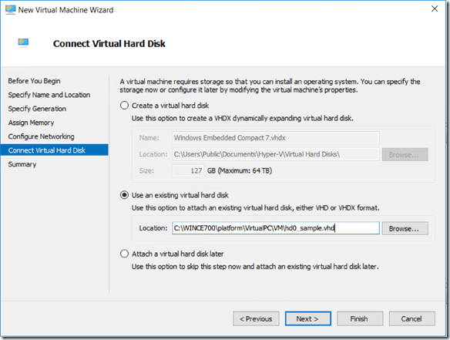The height and width of the screenshot is (340, 450).
Task: Click the Name field showing Windows Embedded Compact 7.vhdx
Action: point(276,138)
